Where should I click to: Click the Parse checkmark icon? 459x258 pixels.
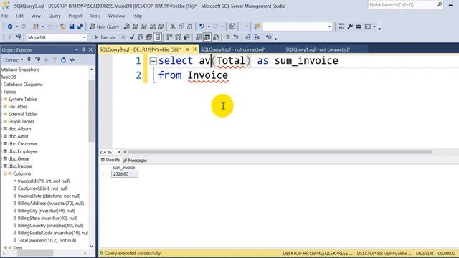(132, 37)
